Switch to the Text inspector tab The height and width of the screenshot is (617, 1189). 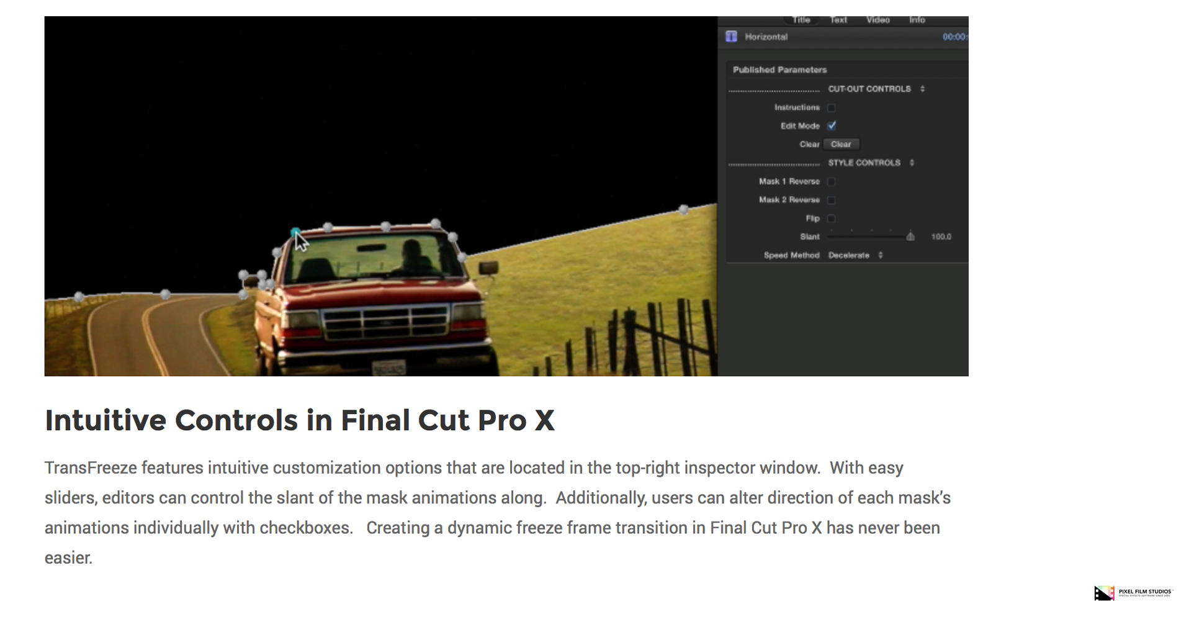click(x=838, y=20)
